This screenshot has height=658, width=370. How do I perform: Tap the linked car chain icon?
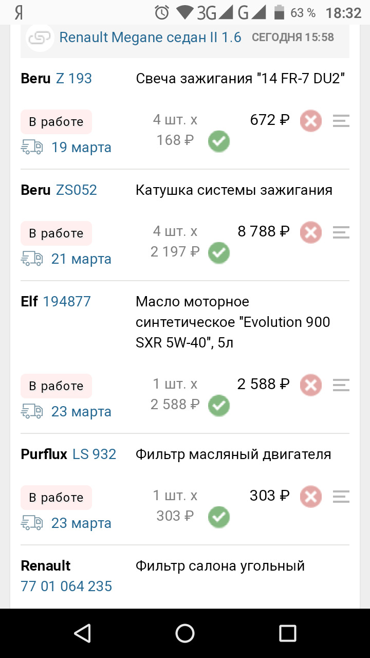(x=40, y=38)
